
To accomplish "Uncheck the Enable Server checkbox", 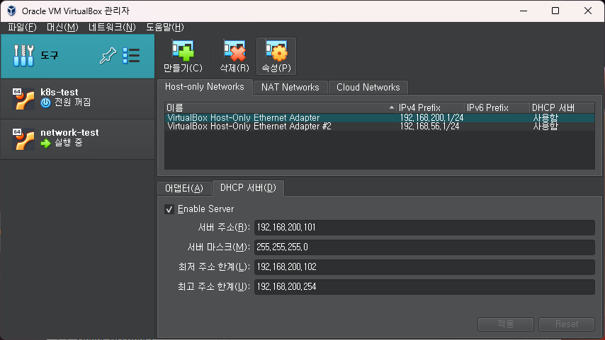I will pos(169,209).
